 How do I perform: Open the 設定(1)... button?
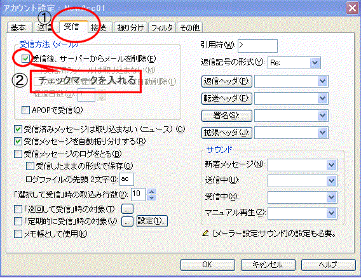pos(152,221)
